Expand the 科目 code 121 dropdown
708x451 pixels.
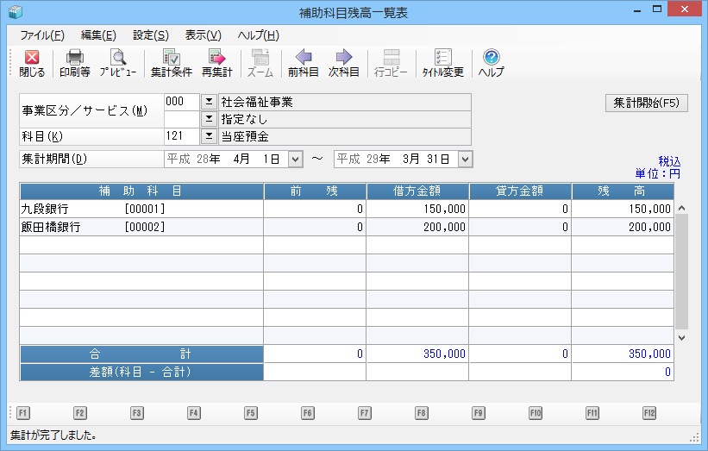(208, 136)
